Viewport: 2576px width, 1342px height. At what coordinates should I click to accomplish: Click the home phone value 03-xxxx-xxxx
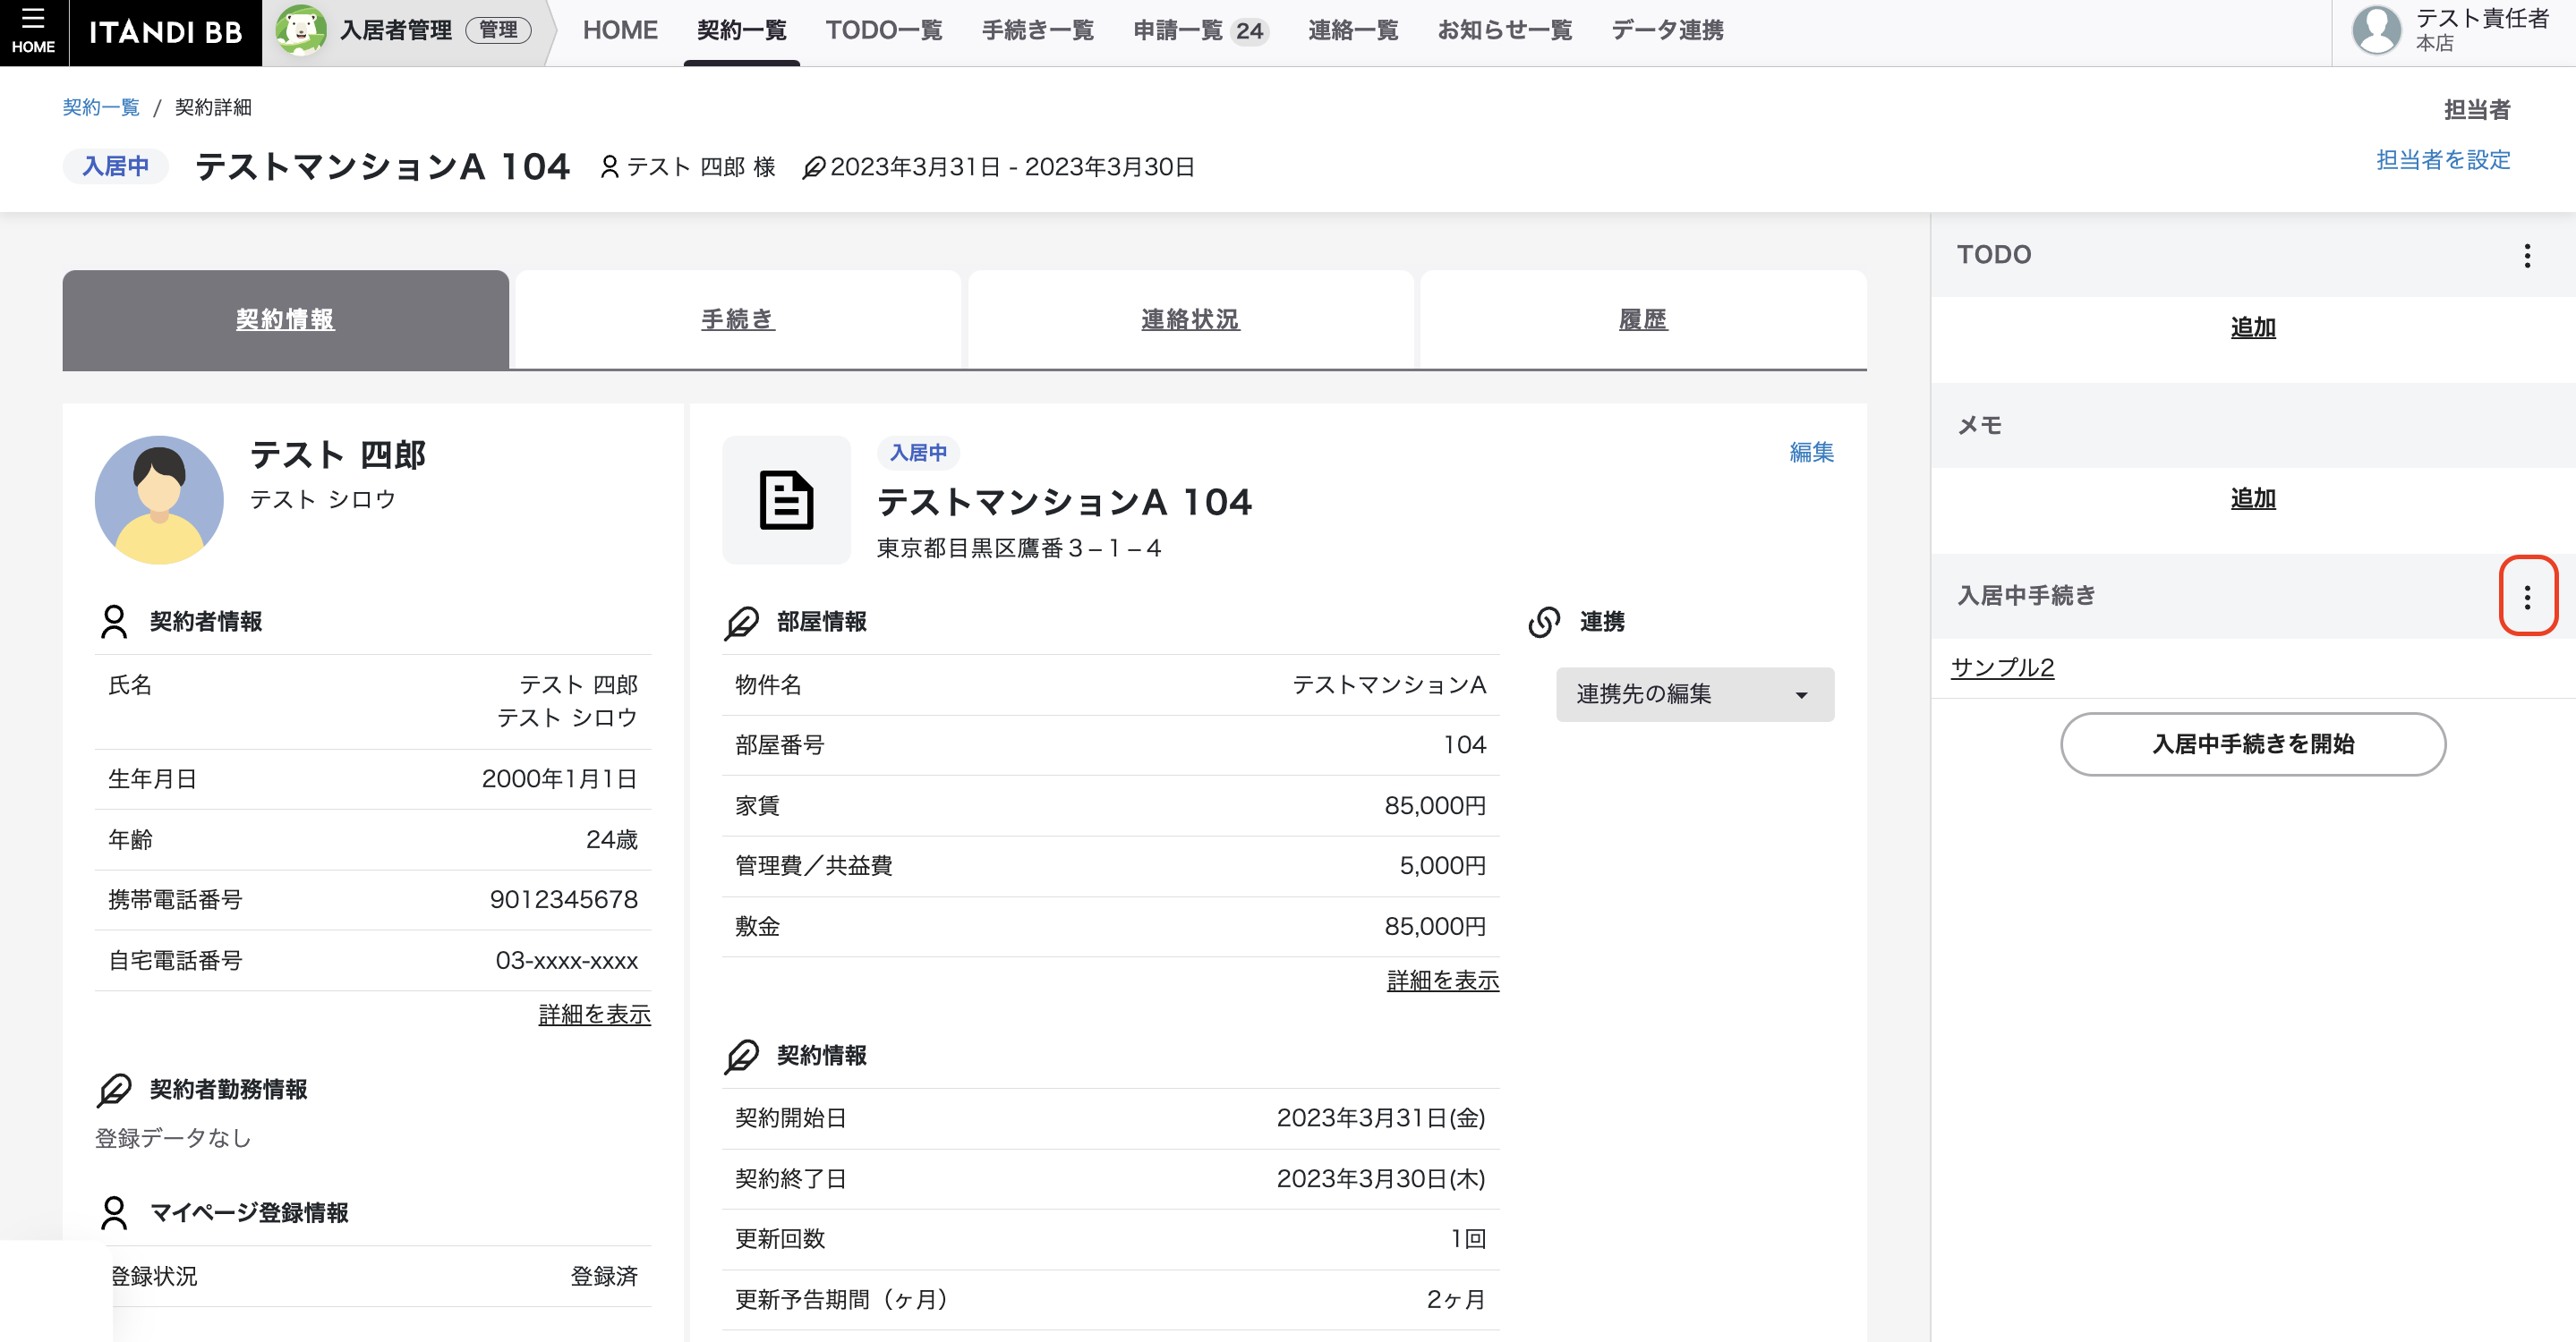coord(567,961)
